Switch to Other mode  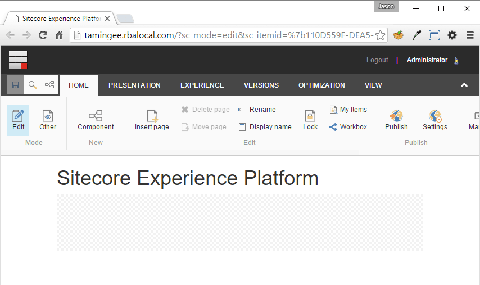(48, 120)
